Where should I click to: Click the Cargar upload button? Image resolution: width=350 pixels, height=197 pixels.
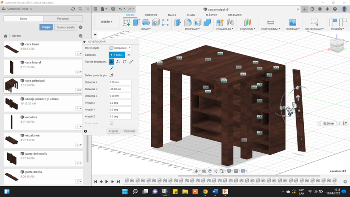(x=46, y=27)
